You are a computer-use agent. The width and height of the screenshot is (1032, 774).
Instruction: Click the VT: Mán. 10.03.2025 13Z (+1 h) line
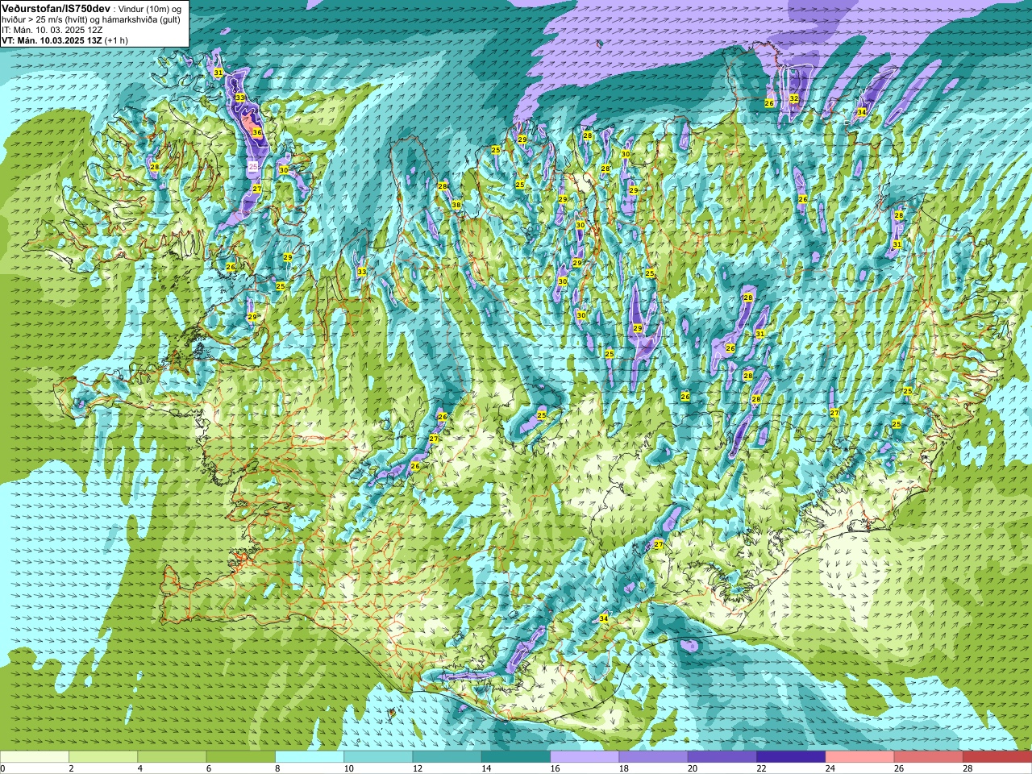(64, 40)
